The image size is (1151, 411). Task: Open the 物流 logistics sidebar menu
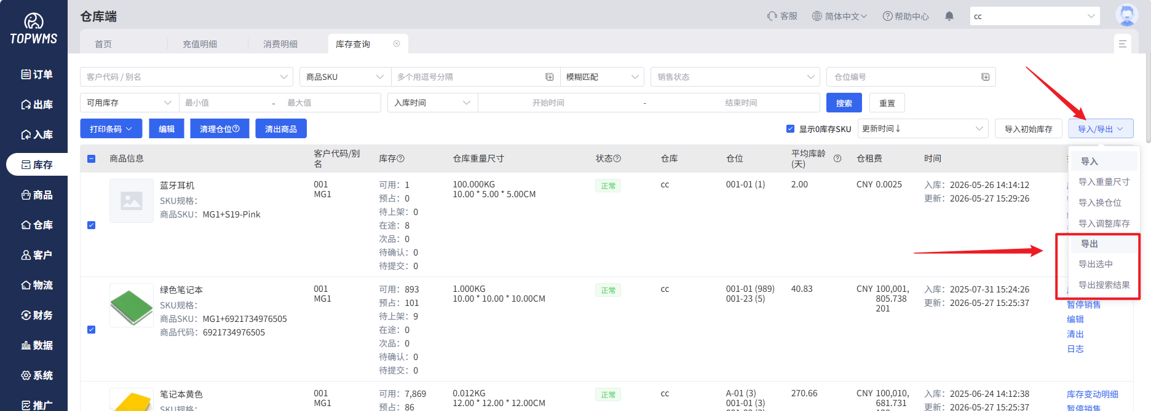tap(37, 285)
